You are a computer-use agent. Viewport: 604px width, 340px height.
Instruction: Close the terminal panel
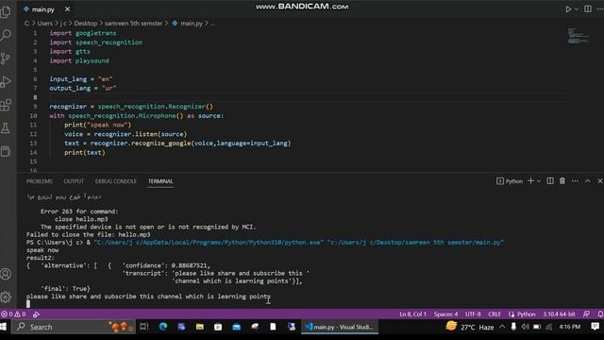pyautogui.click(x=600, y=180)
